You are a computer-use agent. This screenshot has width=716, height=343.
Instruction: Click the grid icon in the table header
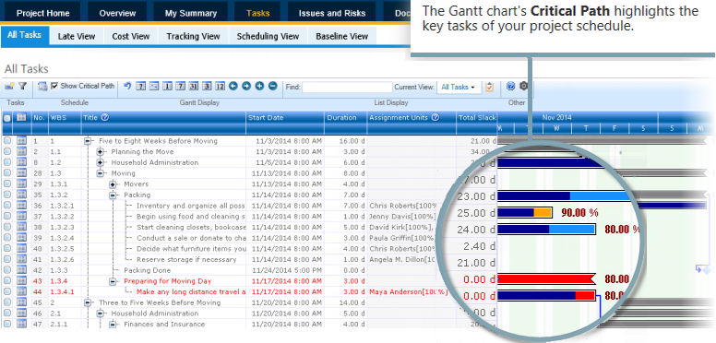[21, 117]
